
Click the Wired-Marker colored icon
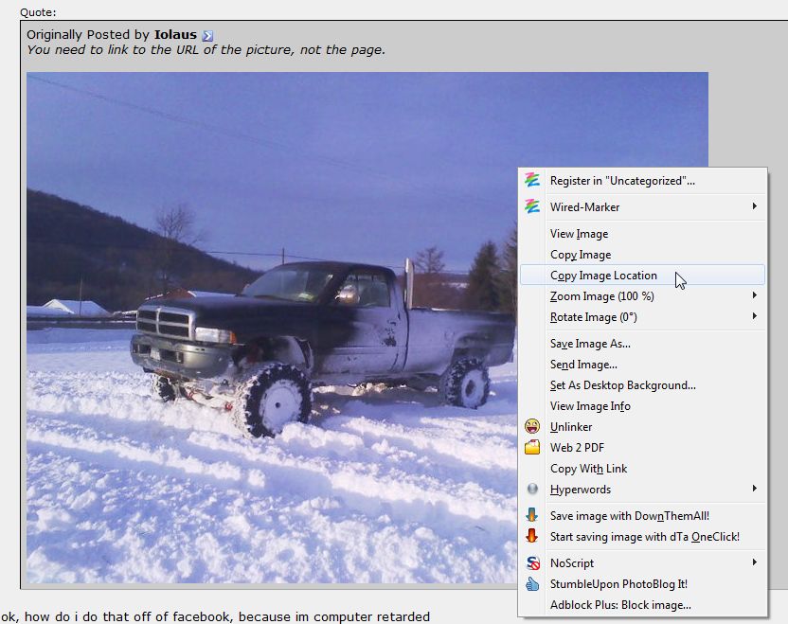(531, 206)
